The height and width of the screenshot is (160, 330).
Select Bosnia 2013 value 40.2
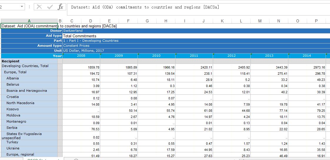(269, 92)
